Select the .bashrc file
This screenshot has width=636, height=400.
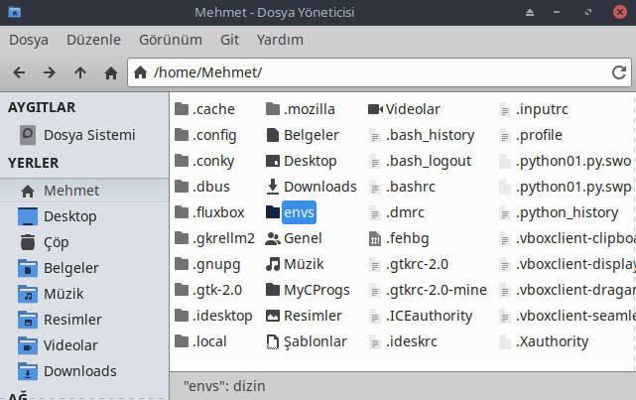[402, 187]
